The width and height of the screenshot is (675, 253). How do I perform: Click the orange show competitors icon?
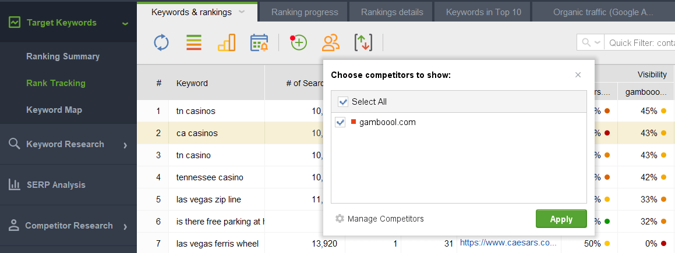[331, 43]
